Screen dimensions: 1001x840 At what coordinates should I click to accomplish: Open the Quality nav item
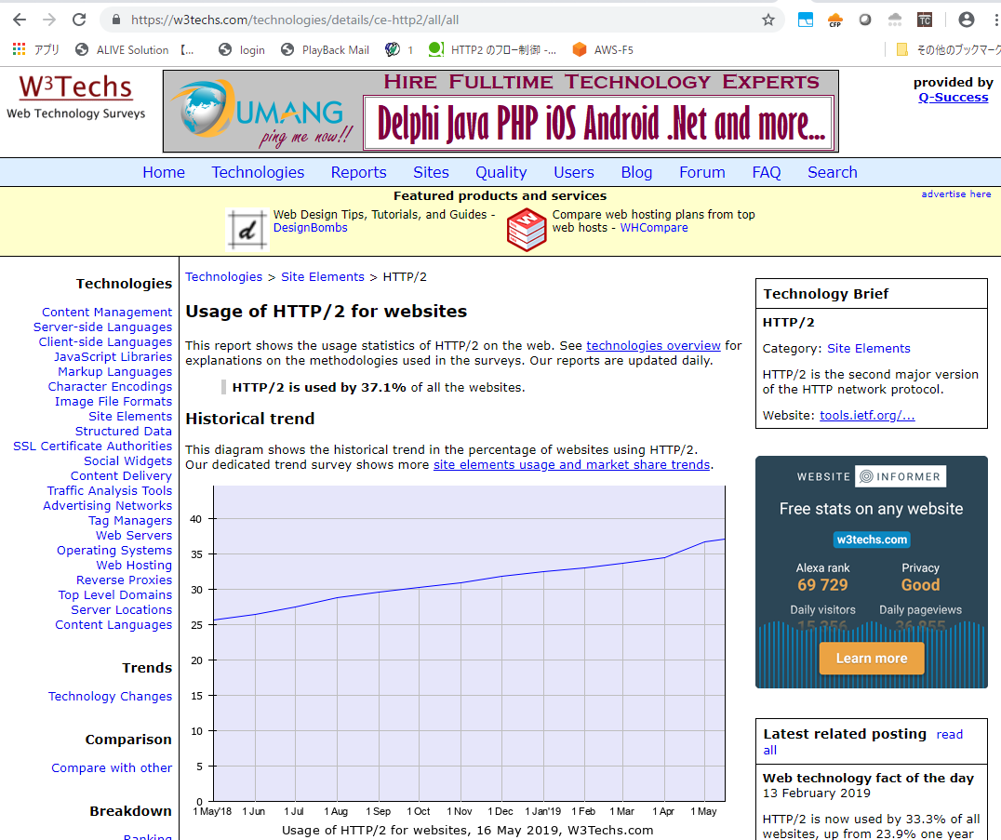[501, 172]
